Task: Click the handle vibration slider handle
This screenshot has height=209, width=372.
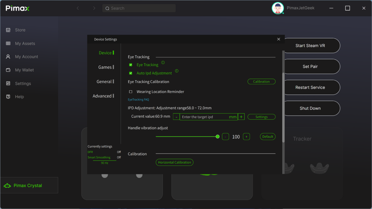Action: click(217, 136)
